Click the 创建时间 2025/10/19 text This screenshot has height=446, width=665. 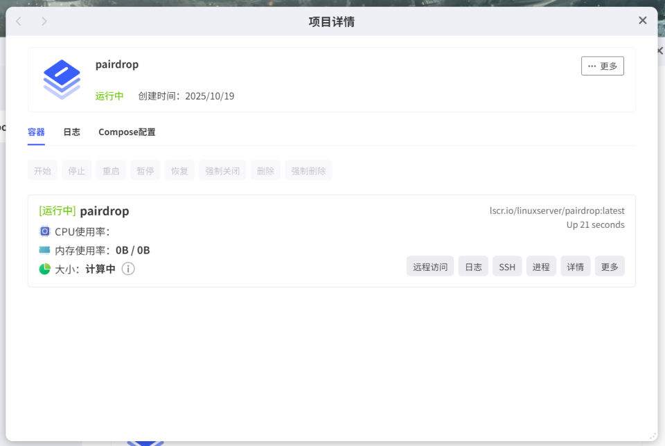186,96
